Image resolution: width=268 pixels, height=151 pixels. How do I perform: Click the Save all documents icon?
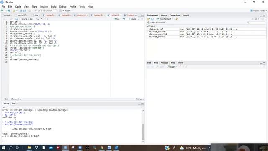25,10
